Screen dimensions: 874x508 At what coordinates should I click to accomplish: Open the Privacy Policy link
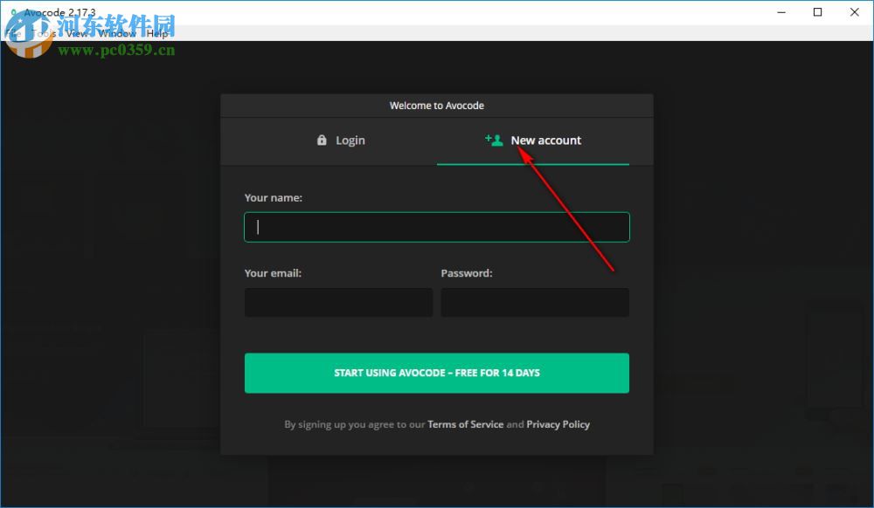pyautogui.click(x=558, y=424)
